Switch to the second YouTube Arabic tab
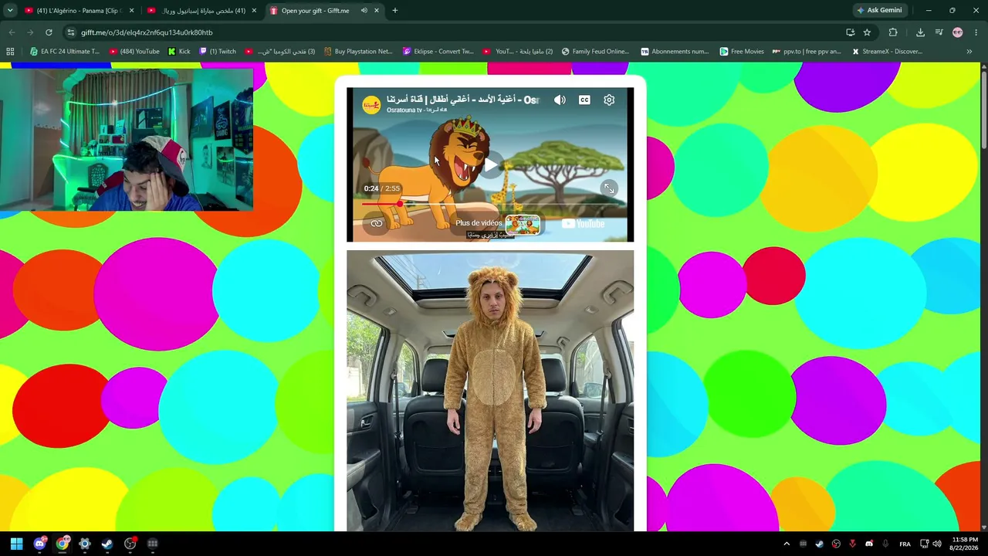The width and height of the screenshot is (988, 556). point(203,11)
